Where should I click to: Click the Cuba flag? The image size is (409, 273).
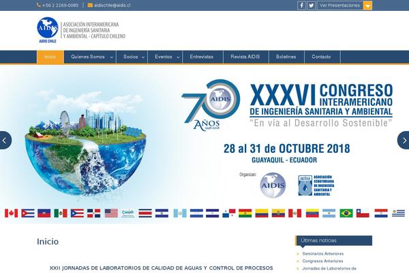coord(28,213)
